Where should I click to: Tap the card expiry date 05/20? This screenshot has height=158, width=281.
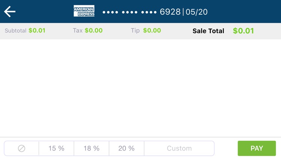point(196,12)
